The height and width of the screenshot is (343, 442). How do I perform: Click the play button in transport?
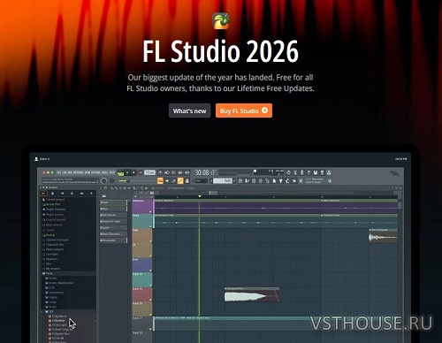(127, 172)
